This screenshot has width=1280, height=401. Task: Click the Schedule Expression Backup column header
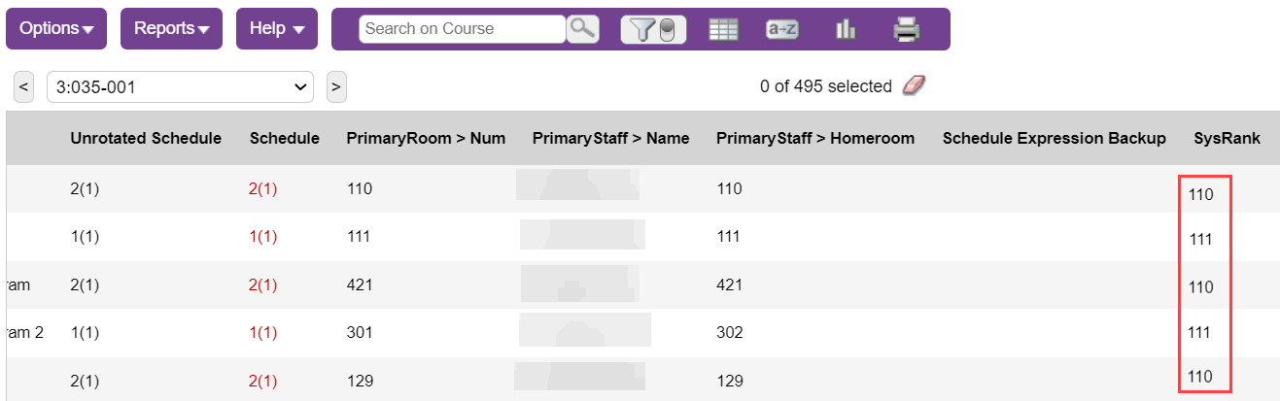pos(1054,138)
